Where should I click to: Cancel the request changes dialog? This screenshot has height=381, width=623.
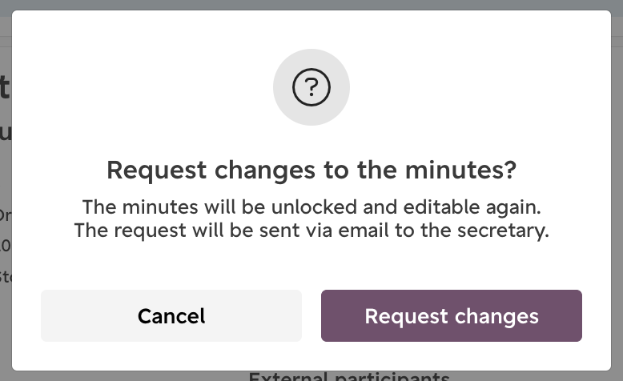[171, 315]
